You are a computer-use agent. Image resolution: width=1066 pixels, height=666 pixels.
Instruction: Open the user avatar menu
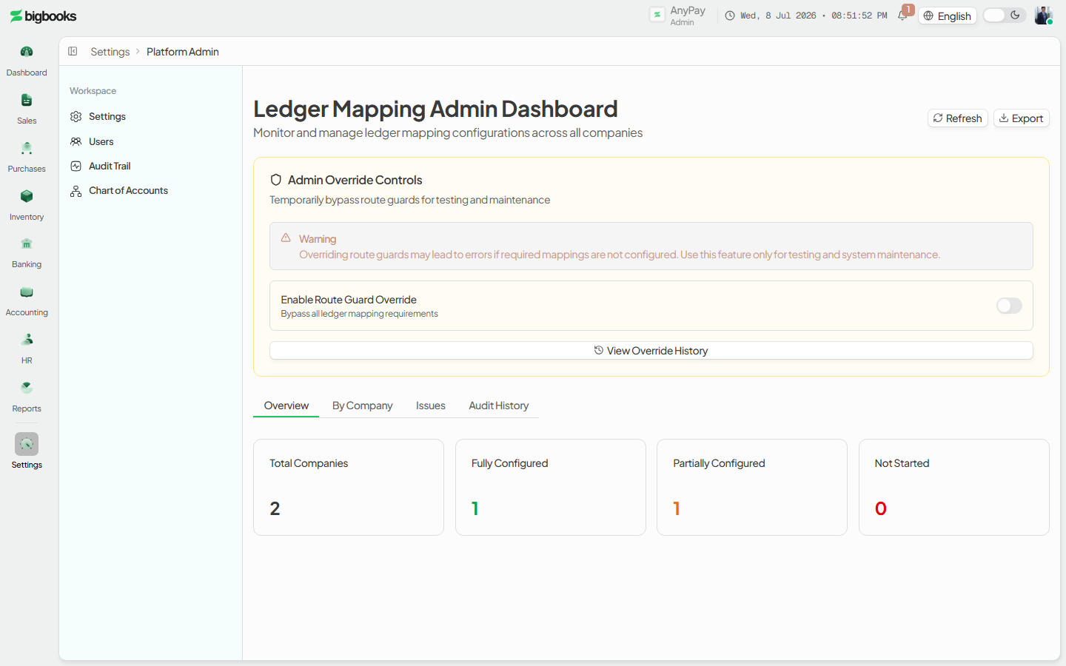(1043, 16)
